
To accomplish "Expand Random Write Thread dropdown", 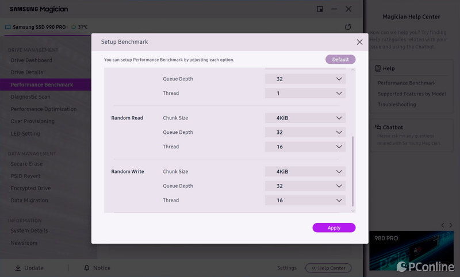I will 305,201.
